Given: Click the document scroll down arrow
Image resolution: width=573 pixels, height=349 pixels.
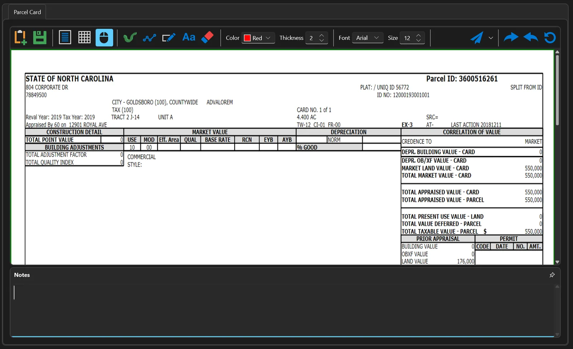Looking at the screenshot, I should click(557, 262).
